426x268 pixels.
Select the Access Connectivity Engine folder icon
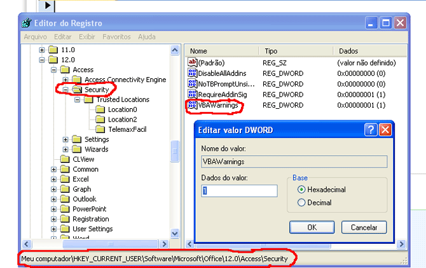pos(77,80)
